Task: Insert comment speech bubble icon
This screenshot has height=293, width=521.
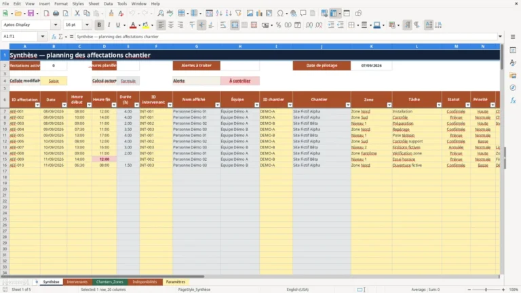Action: point(303,14)
